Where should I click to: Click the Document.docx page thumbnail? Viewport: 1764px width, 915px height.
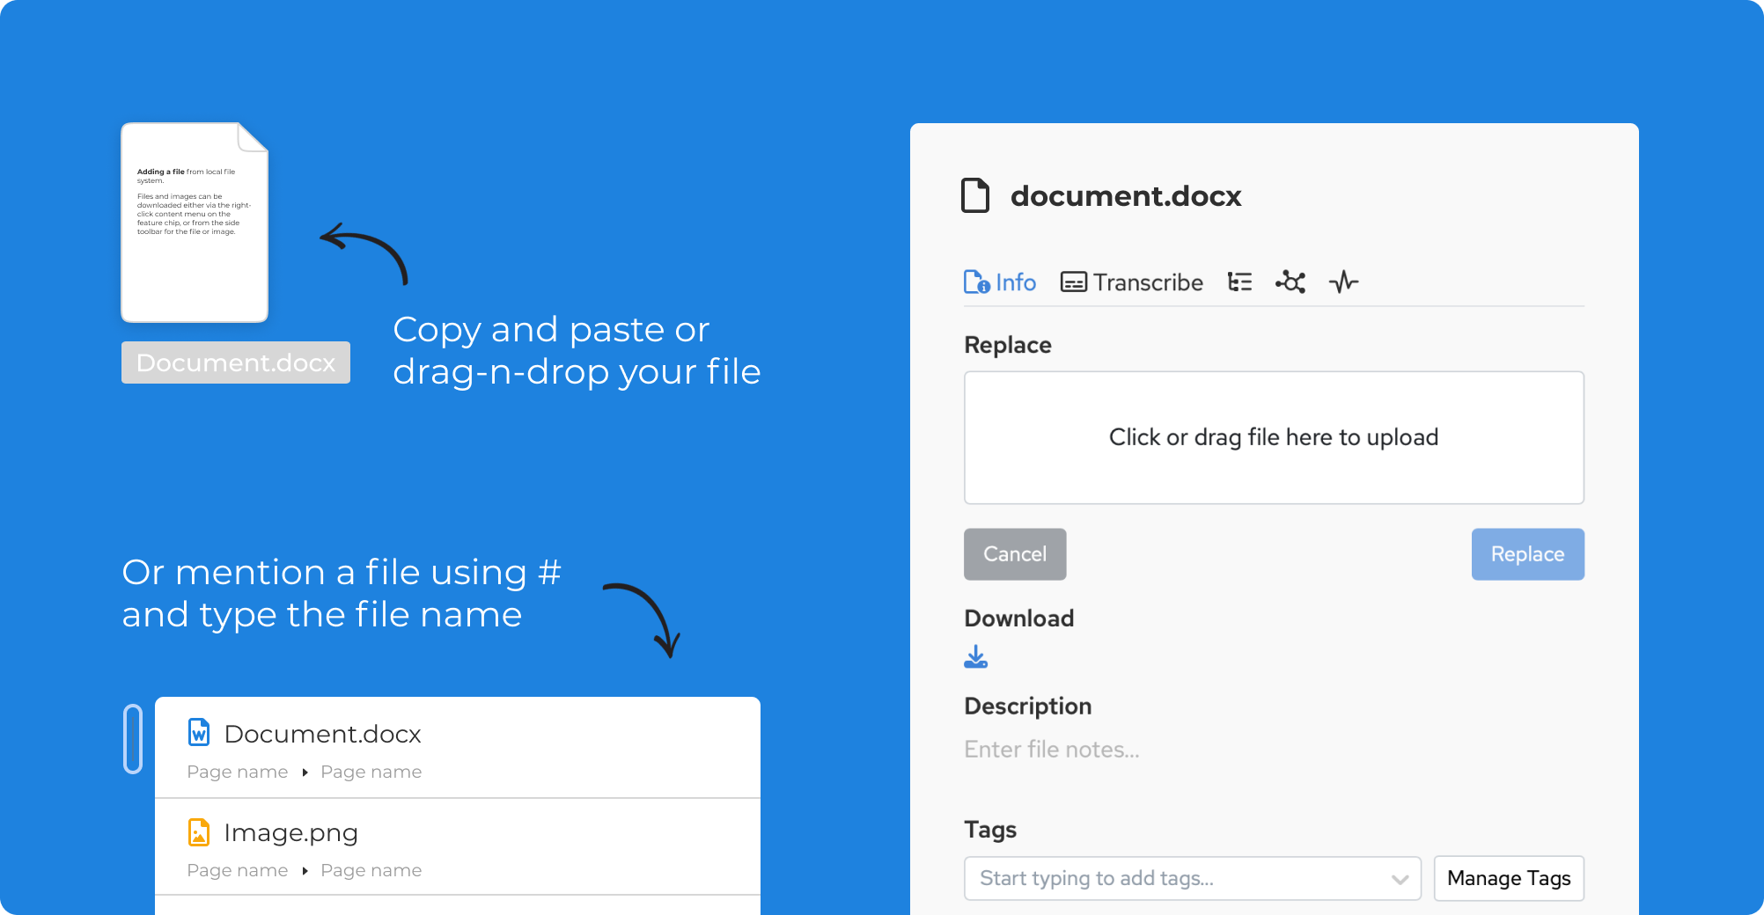[195, 223]
